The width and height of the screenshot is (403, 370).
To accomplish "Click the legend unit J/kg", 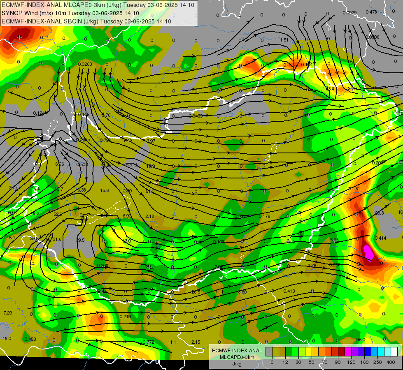I will tap(237, 364).
